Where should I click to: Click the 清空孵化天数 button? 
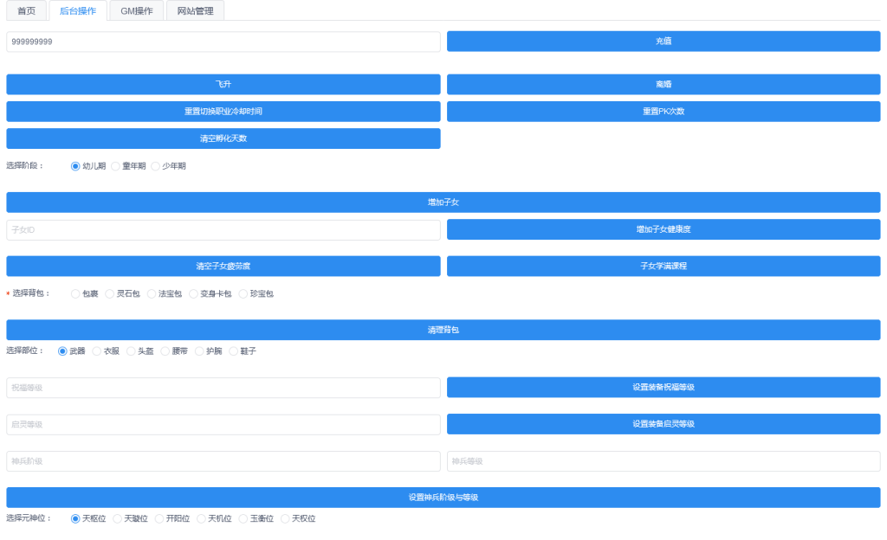click(x=223, y=138)
